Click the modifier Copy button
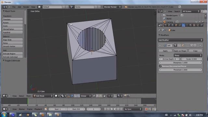 195,51
